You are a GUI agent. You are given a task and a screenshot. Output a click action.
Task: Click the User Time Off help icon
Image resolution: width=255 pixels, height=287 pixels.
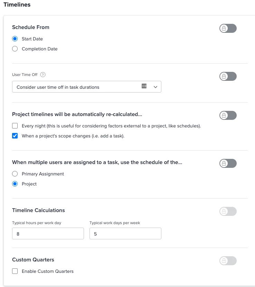43,75
